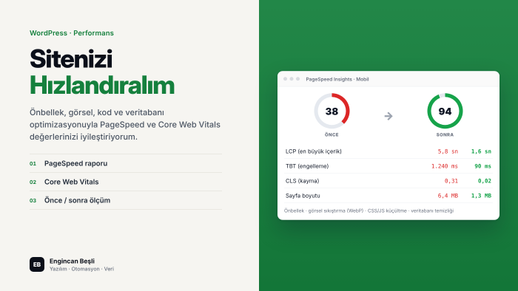This screenshot has width=518, height=291.
Task: Click the green '0,02' value
Action: 485,181
